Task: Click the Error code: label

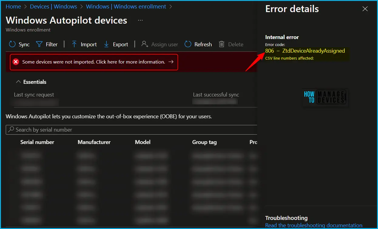Action: click(275, 45)
